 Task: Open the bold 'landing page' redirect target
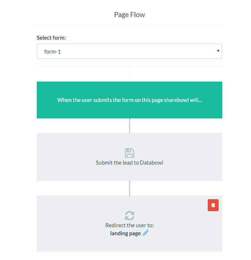[x=125, y=233]
